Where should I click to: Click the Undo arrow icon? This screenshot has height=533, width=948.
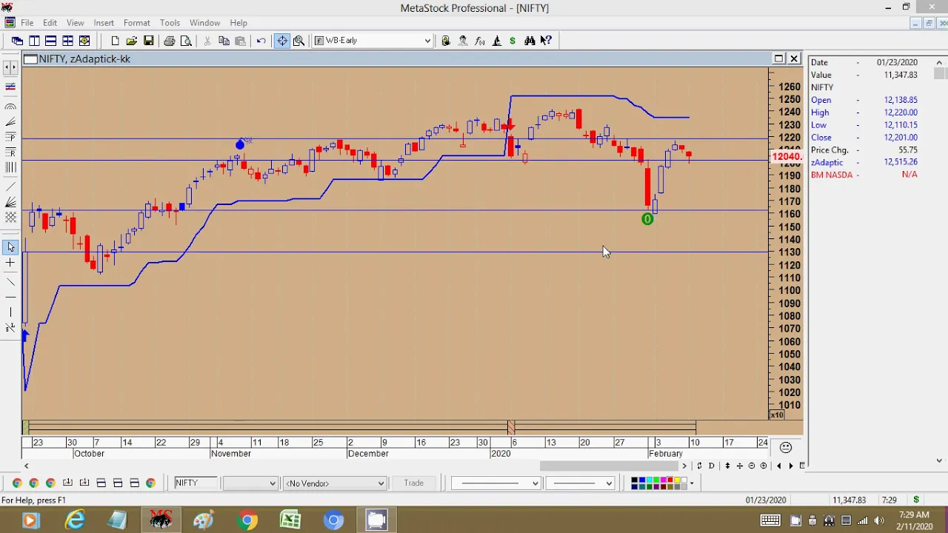tap(261, 41)
